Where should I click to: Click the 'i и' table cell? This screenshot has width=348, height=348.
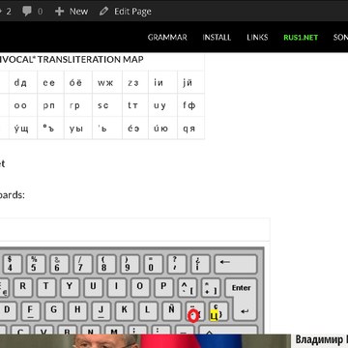point(163,82)
